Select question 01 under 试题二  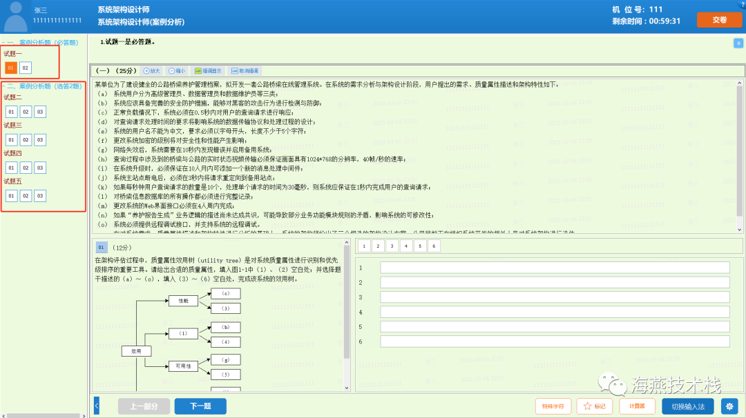click(11, 112)
